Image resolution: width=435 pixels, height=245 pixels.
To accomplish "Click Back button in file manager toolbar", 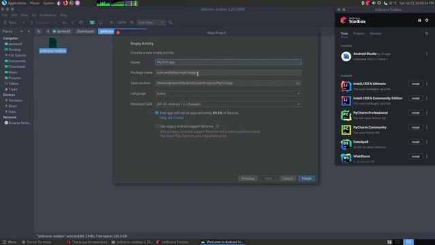I will coord(11,22).
